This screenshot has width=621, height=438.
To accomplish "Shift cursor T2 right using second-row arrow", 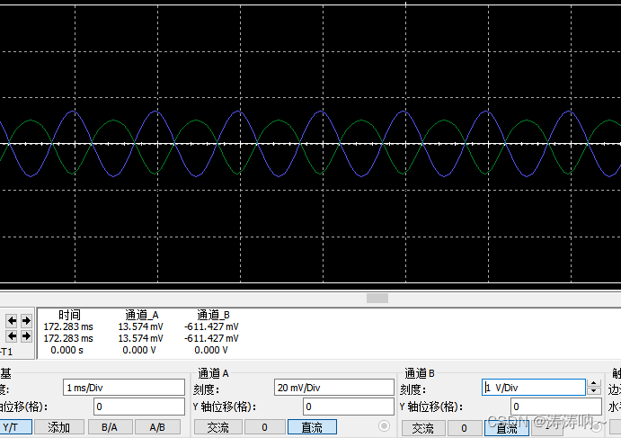I will 25,336.
